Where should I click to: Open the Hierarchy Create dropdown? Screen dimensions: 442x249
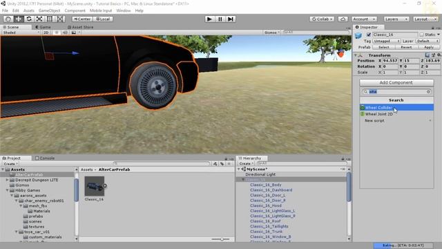click(x=246, y=163)
